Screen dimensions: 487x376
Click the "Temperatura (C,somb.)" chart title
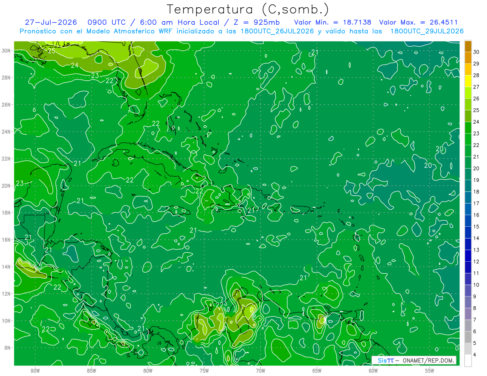coord(248,9)
